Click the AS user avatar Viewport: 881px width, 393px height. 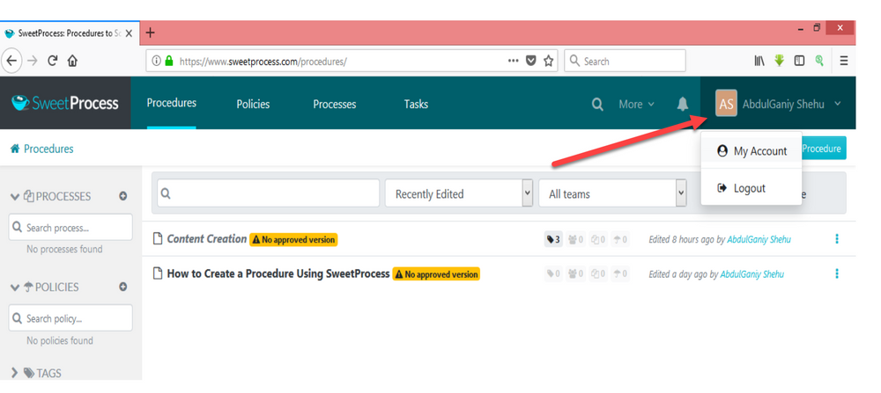[x=726, y=104]
